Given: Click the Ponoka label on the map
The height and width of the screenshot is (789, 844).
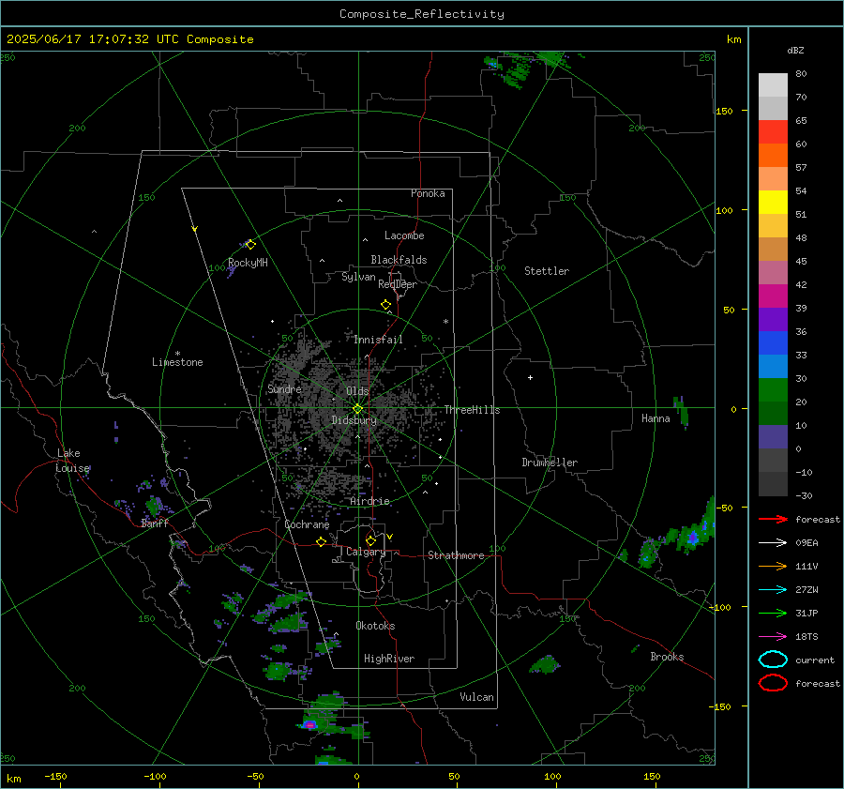Looking at the screenshot, I should click(x=428, y=193).
